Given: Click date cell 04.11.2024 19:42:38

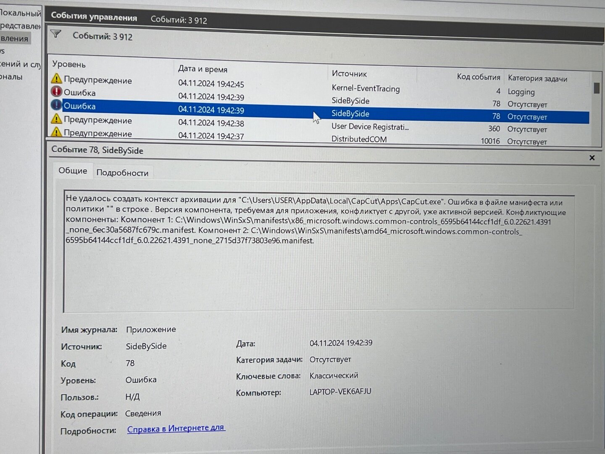Looking at the screenshot, I should pos(211,123).
